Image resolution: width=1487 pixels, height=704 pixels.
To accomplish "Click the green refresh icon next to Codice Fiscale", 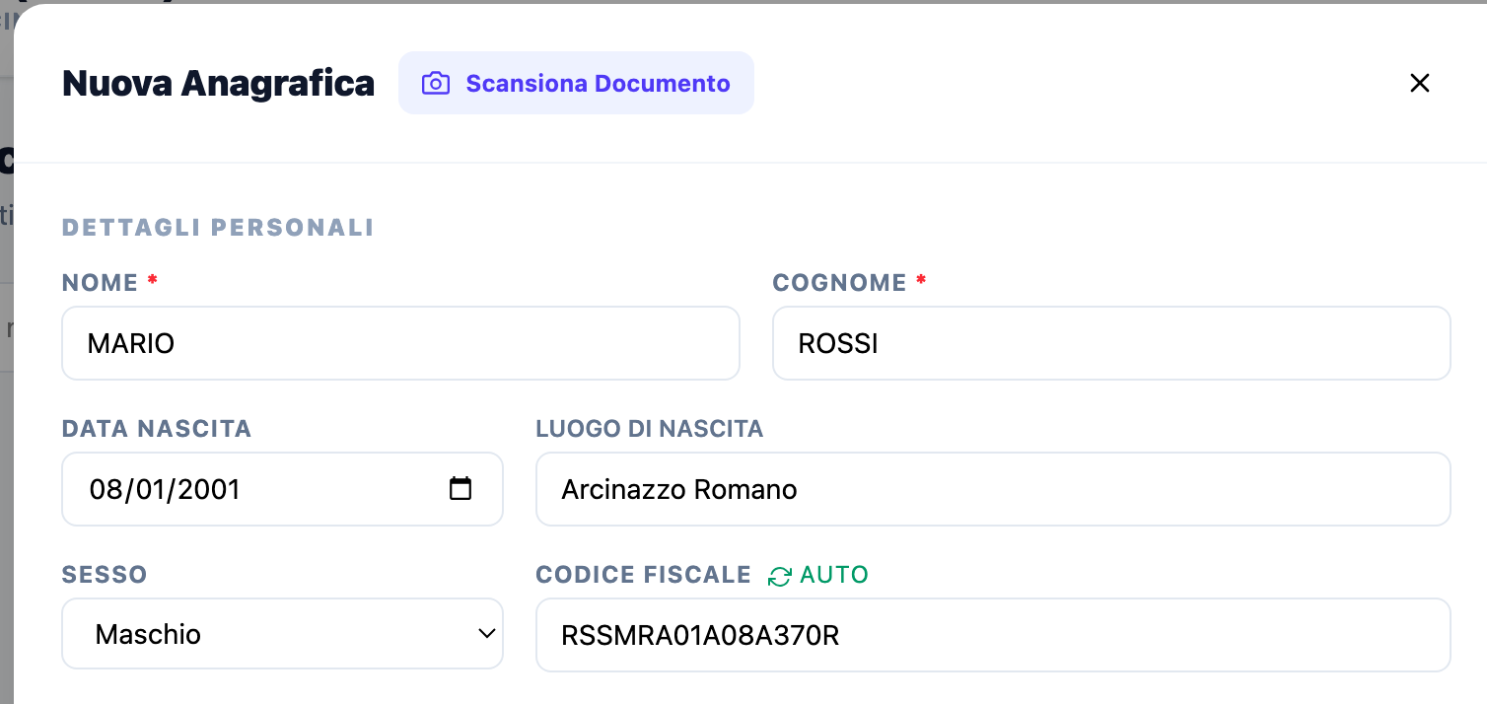I will point(778,575).
